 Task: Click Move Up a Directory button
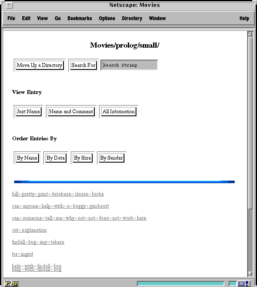tap(40, 65)
